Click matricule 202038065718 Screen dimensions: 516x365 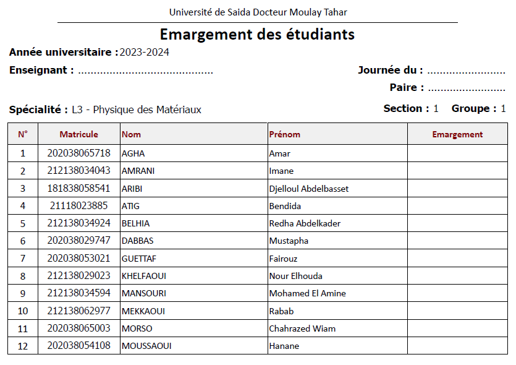click(x=78, y=153)
